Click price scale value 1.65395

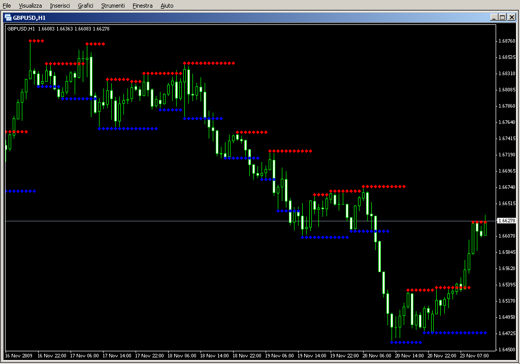[507, 285]
